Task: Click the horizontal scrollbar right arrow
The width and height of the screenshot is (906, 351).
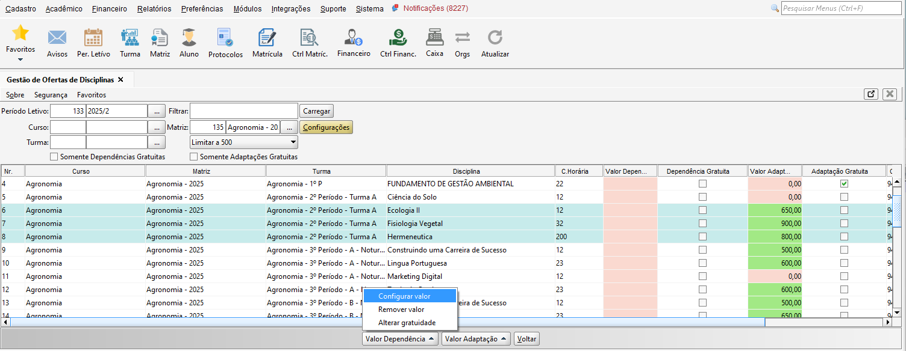Action: click(887, 322)
